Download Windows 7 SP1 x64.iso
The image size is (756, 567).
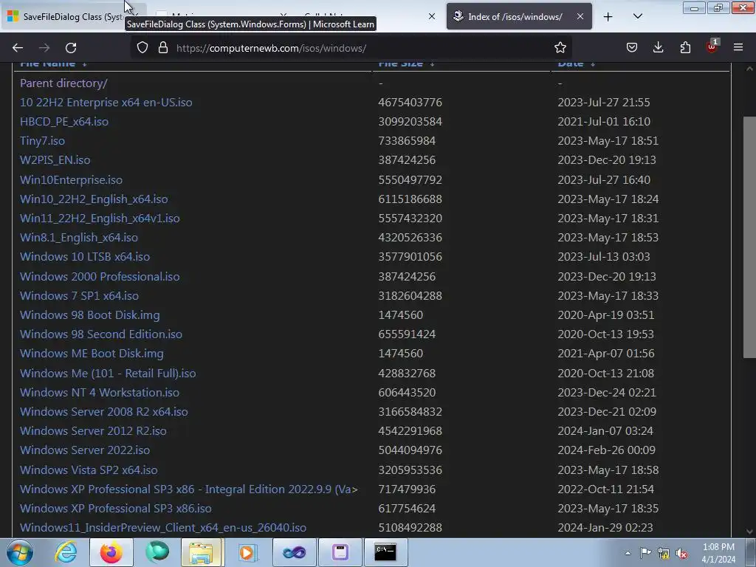click(x=79, y=295)
